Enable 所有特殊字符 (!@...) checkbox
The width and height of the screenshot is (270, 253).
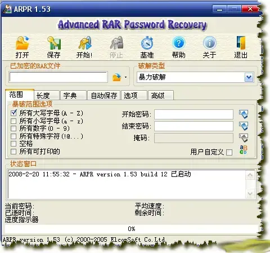click(x=13, y=136)
